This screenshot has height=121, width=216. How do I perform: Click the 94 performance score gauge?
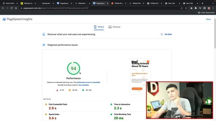coord(74,68)
